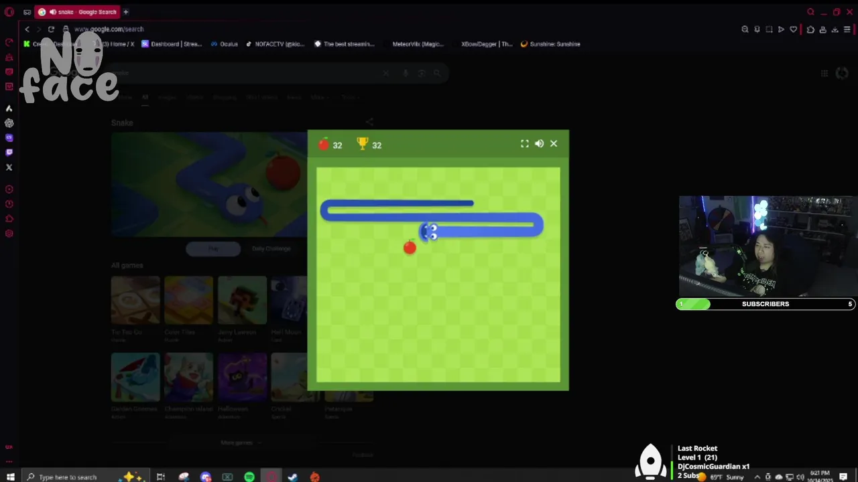Image resolution: width=858 pixels, height=482 pixels.
Task: Open the settings gear in the sidebar
Action: [x=9, y=234]
